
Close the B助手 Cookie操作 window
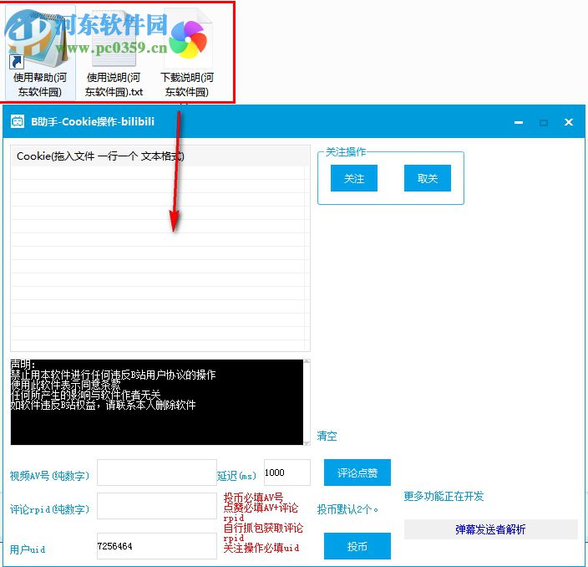tap(569, 122)
